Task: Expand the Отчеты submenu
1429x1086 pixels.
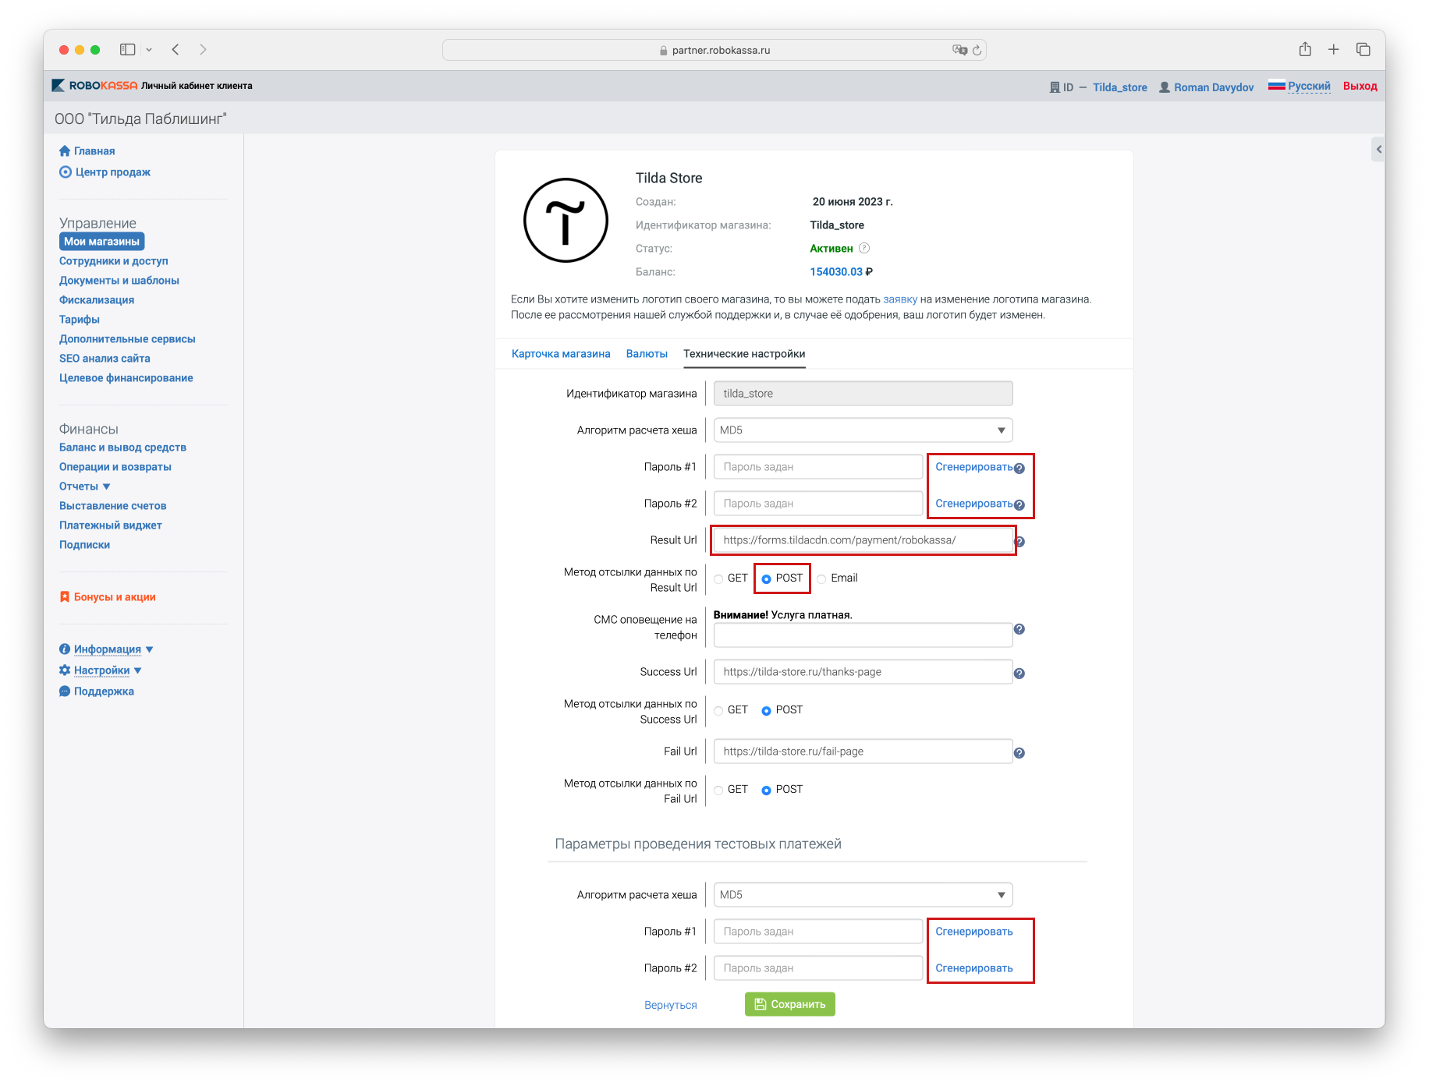Action: [x=84, y=486]
